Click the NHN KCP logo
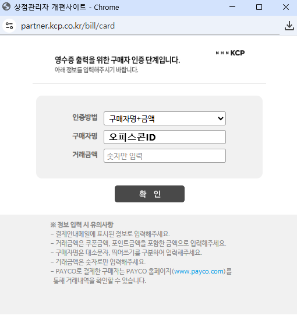Image resolution: width=297 pixels, height=333 pixels. [x=230, y=53]
